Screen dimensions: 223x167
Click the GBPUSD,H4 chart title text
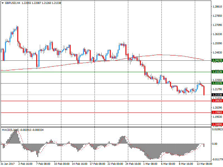13,3
